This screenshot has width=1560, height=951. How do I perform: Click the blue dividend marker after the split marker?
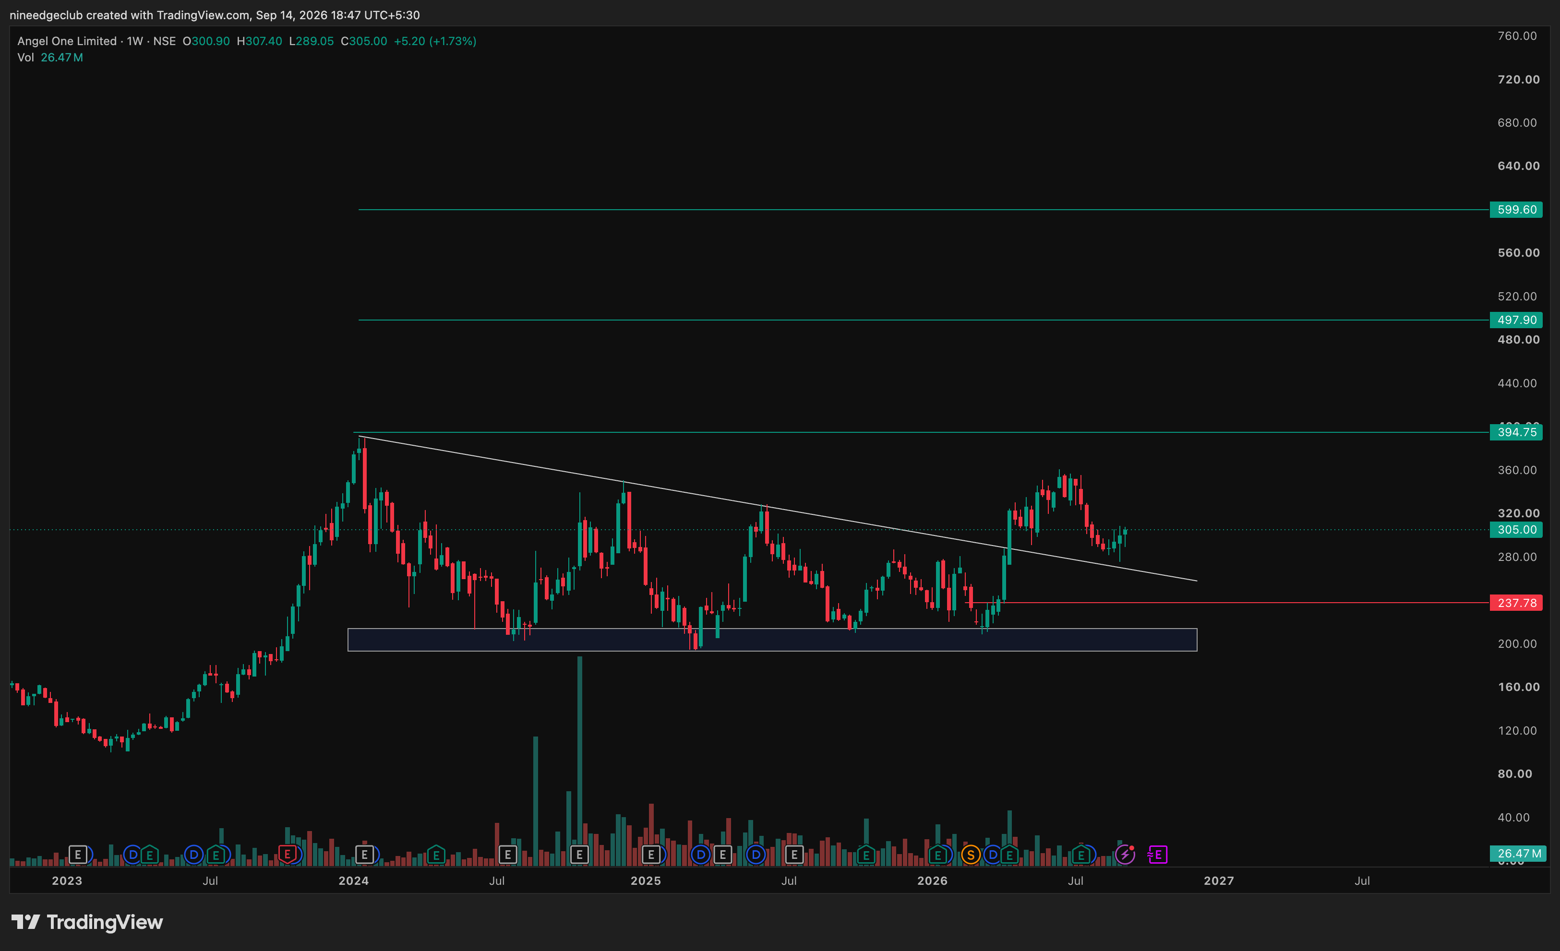[993, 855]
